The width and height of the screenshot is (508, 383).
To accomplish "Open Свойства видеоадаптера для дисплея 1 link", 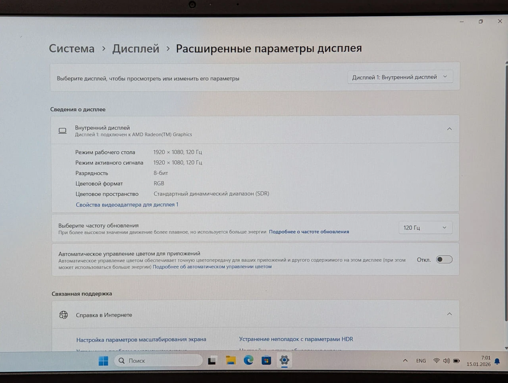I will 127,205.
